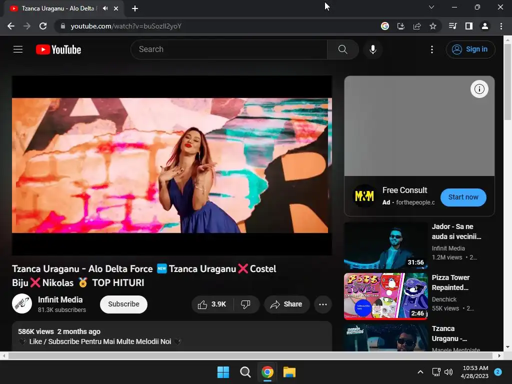Start voice search with microphone icon

[372, 49]
